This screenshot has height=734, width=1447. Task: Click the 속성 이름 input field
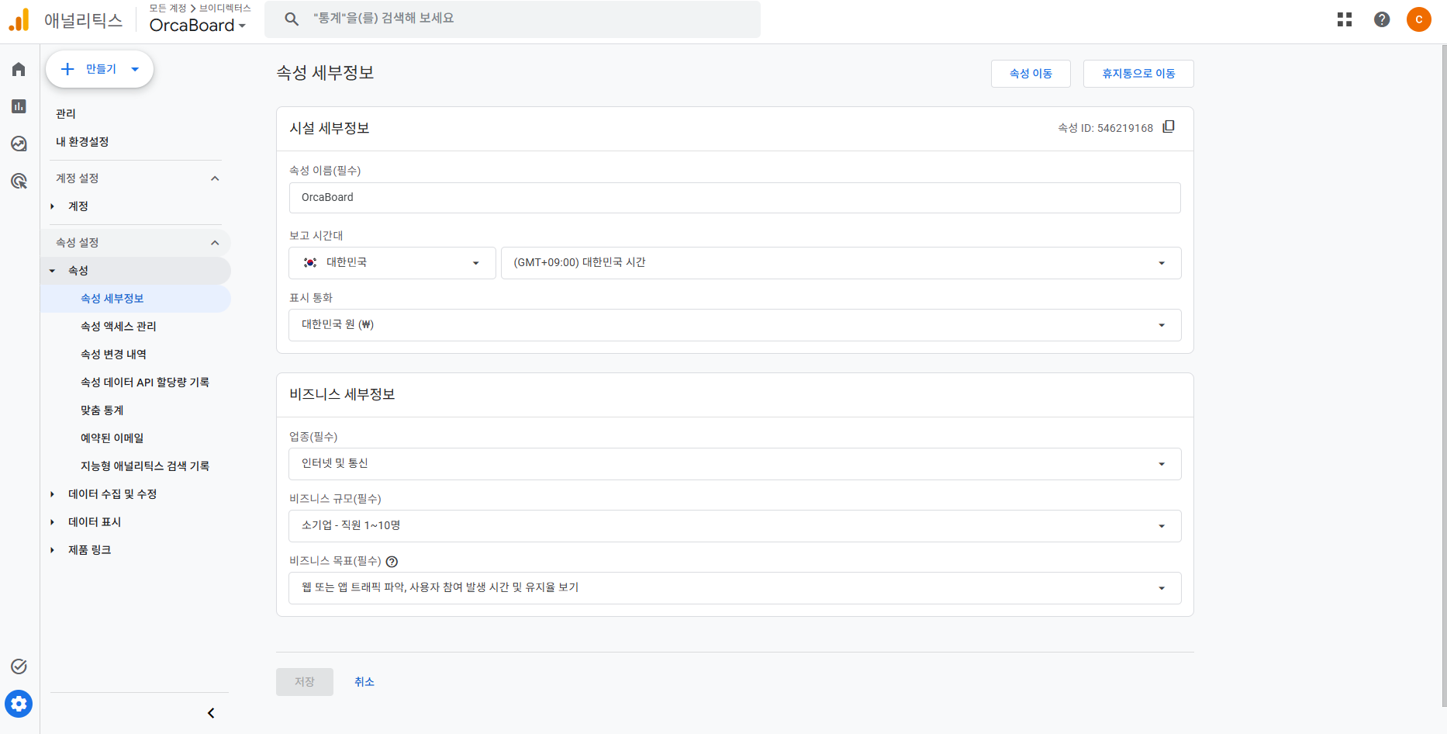tap(735, 198)
